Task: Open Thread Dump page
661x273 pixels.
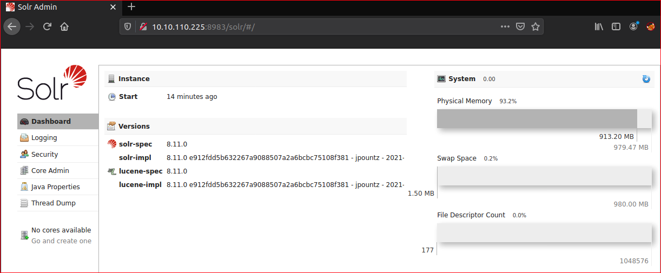Action: (x=58, y=203)
